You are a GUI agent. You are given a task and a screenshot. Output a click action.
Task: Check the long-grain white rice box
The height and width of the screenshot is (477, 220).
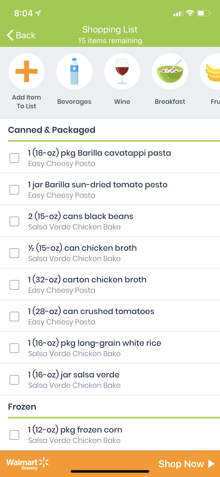click(x=14, y=348)
